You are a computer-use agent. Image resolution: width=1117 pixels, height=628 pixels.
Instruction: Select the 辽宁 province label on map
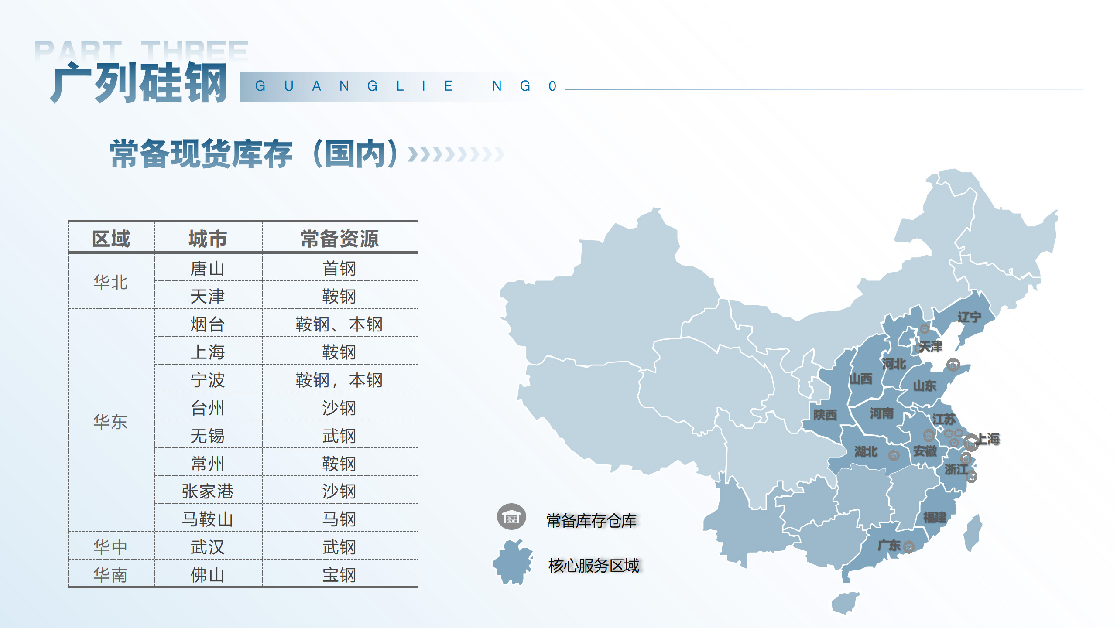[969, 317]
